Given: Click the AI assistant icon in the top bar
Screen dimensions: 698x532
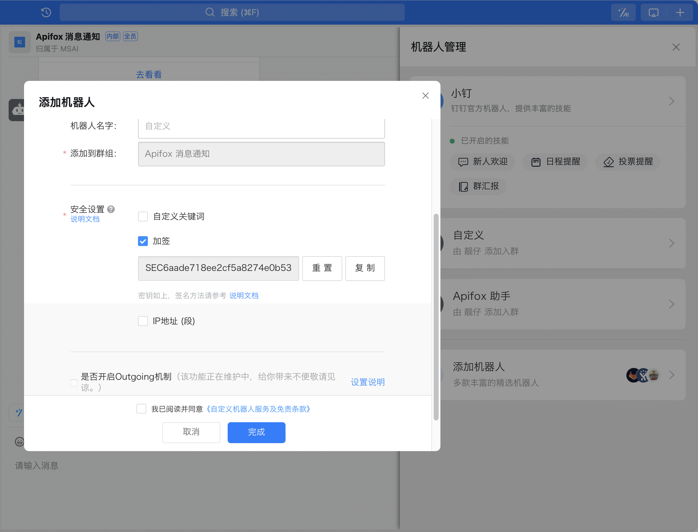Looking at the screenshot, I should click(x=623, y=13).
